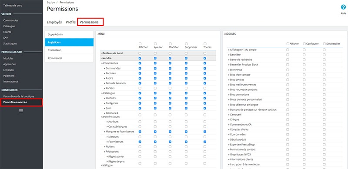The height and width of the screenshot is (169, 348).
Task: Enable Paniers Afficher permission
Action: pyautogui.click(x=140, y=88)
